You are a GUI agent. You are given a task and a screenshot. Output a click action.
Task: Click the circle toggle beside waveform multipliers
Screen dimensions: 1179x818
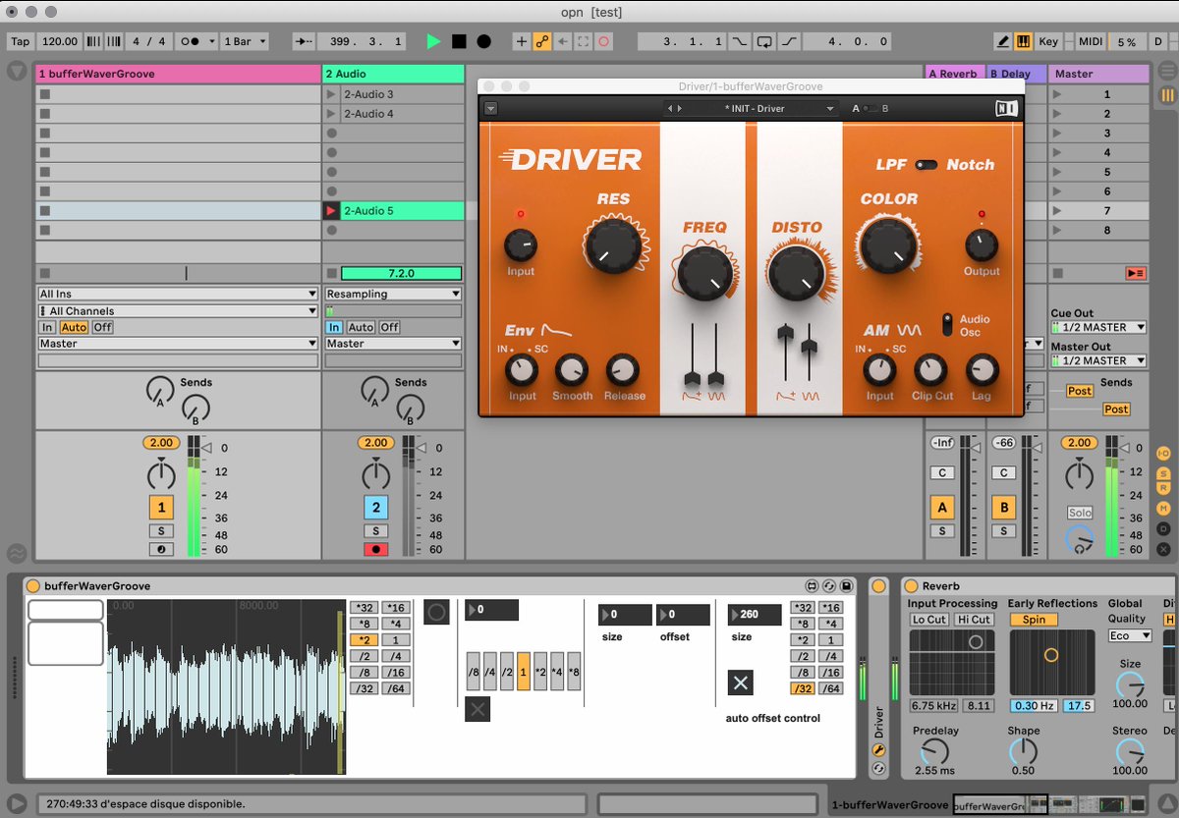437,613
